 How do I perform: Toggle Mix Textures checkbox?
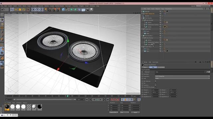155,81
